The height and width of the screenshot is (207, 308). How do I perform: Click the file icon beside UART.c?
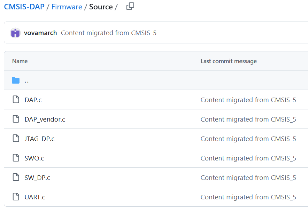16,197
